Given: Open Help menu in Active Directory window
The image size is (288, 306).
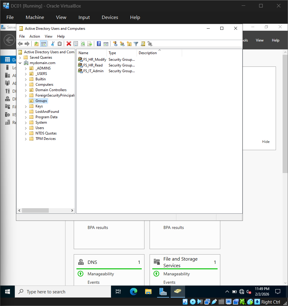Looking at the screenshot, I should click(61, 36).
